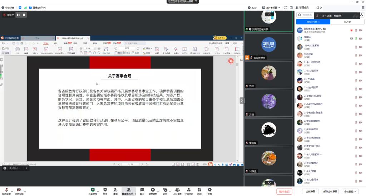Image resolution: width=366 pixels, height=196 pixels.
Task: Switch to the not-joined tab (未入会)
Action: click(x=347, y=22)
